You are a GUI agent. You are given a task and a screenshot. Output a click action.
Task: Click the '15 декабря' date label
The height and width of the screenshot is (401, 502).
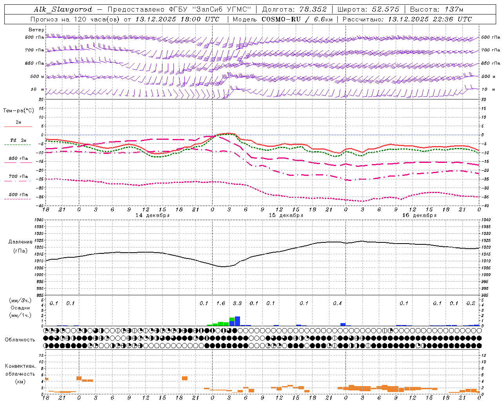pyautogui.click(x=286, y=215)
